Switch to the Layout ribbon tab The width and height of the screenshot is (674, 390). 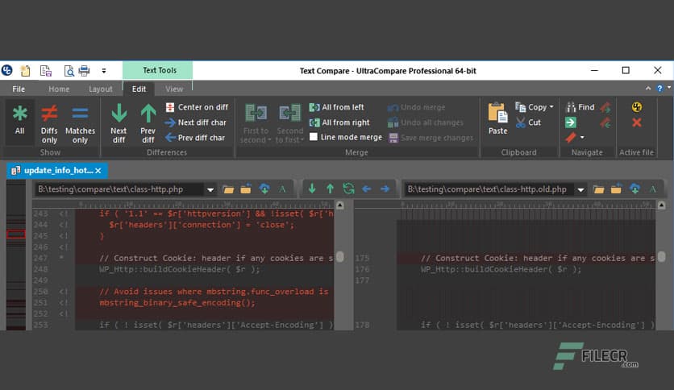click(101, 89)
